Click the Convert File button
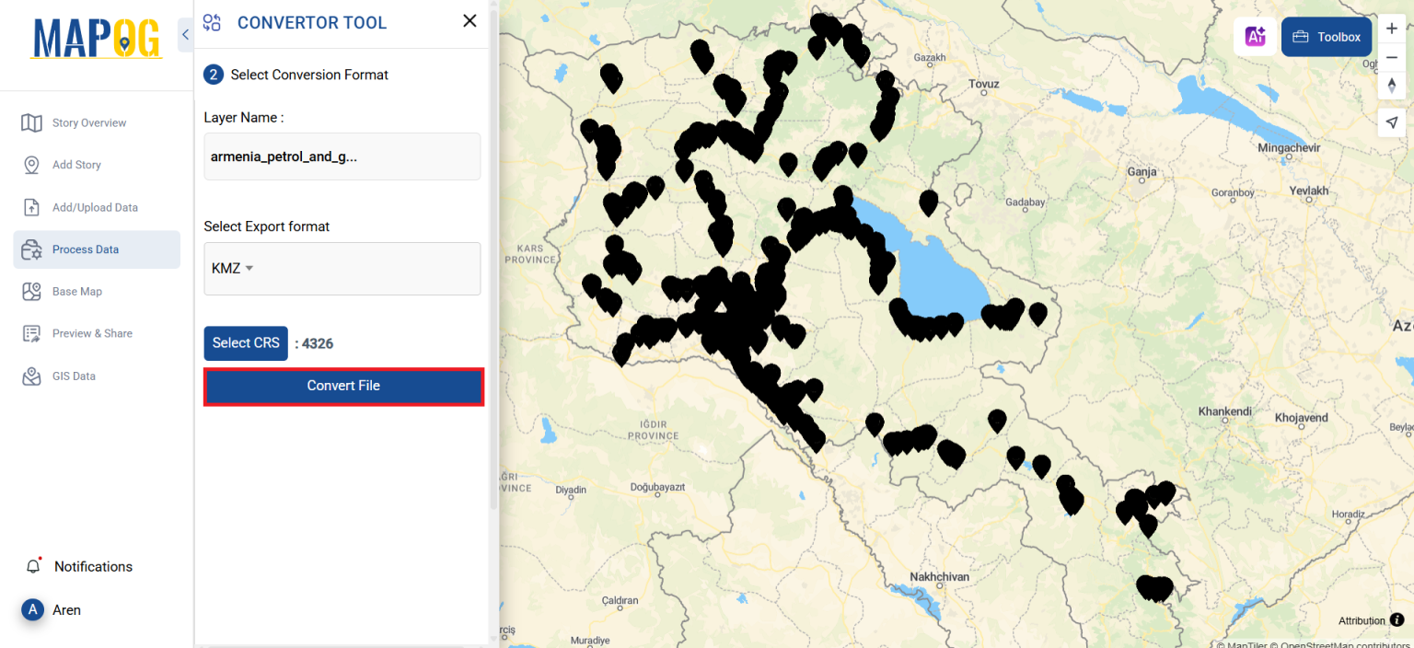1414x648 pixels. click(x=342, y=386)
